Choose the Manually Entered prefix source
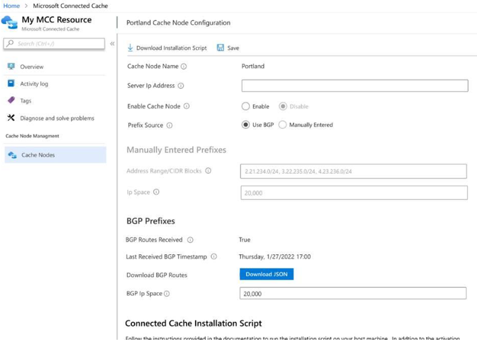 282,125
